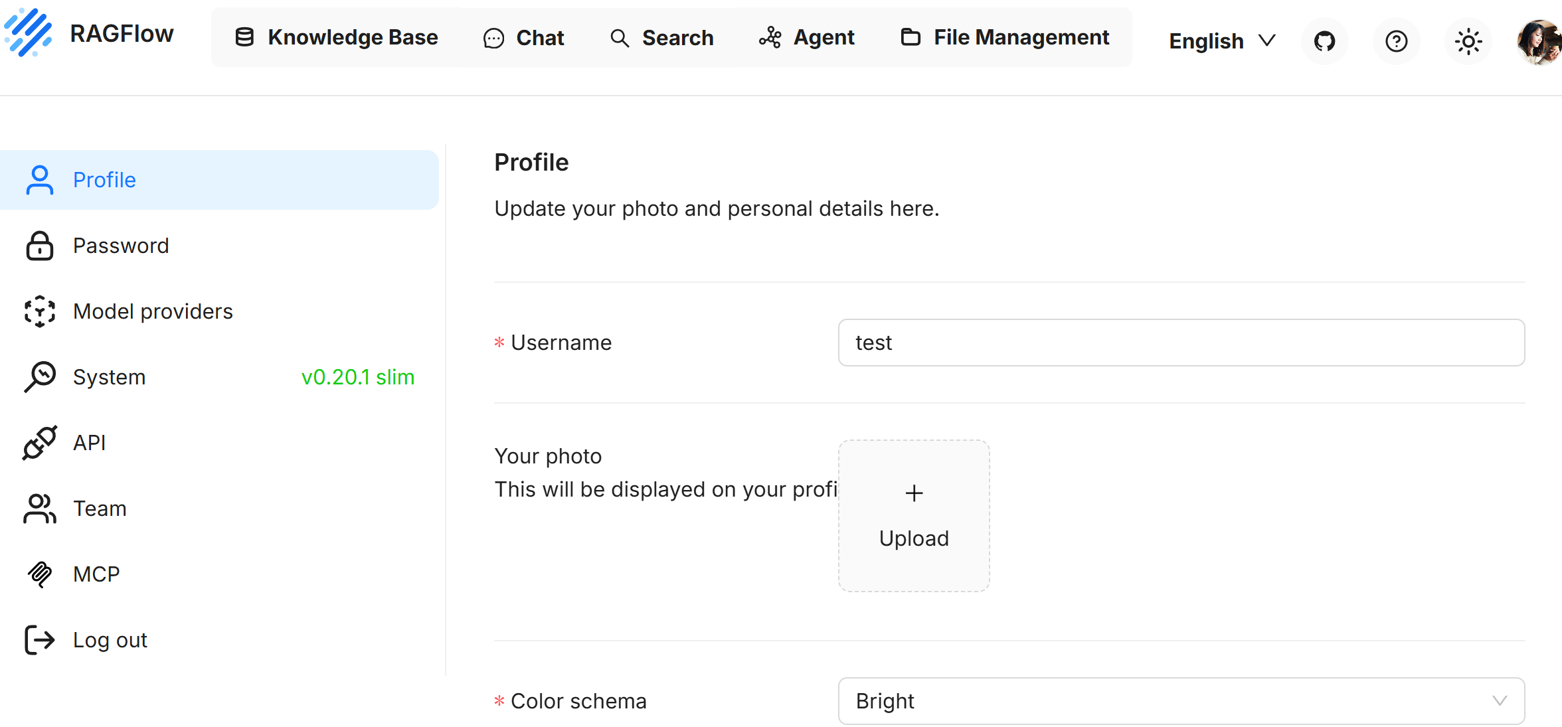Toggle the light/dark theme sun icon
1562x727 pixels.
click(1468, 41)
